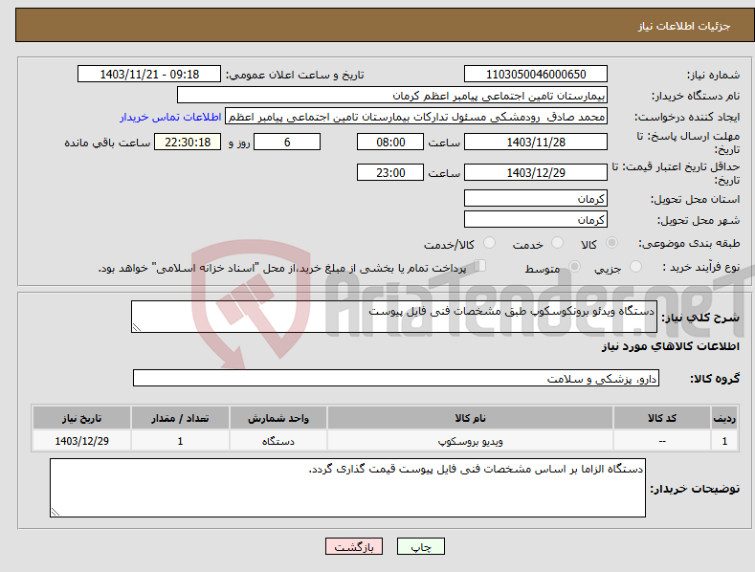This screenshot has width=755, height=572.
Task: Click the row number cell 1 in the ردیف column
Action: coord(724,441)
